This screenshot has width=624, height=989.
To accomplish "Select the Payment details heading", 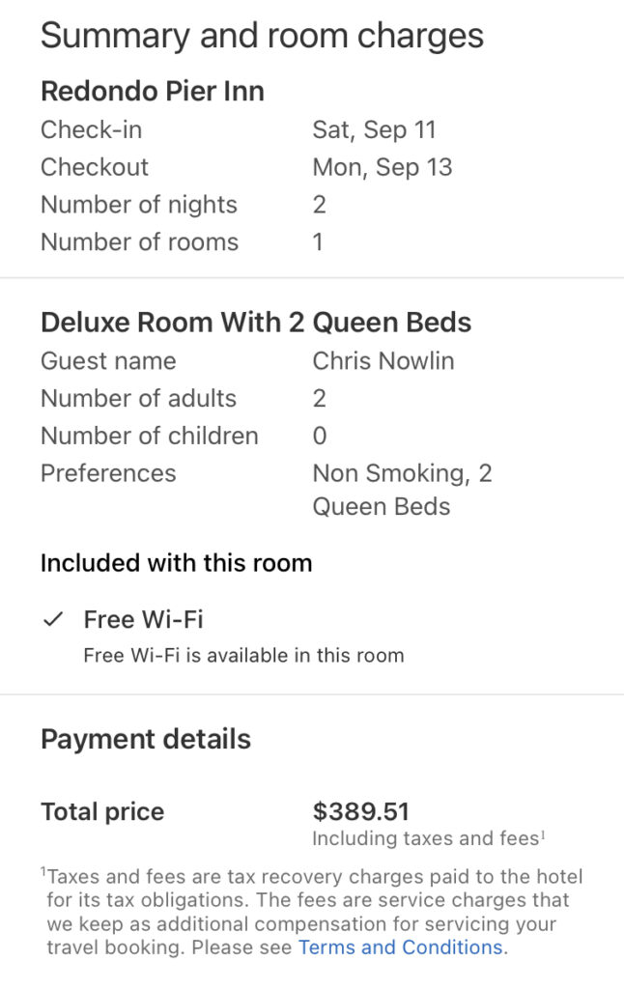I will point(146,740).
